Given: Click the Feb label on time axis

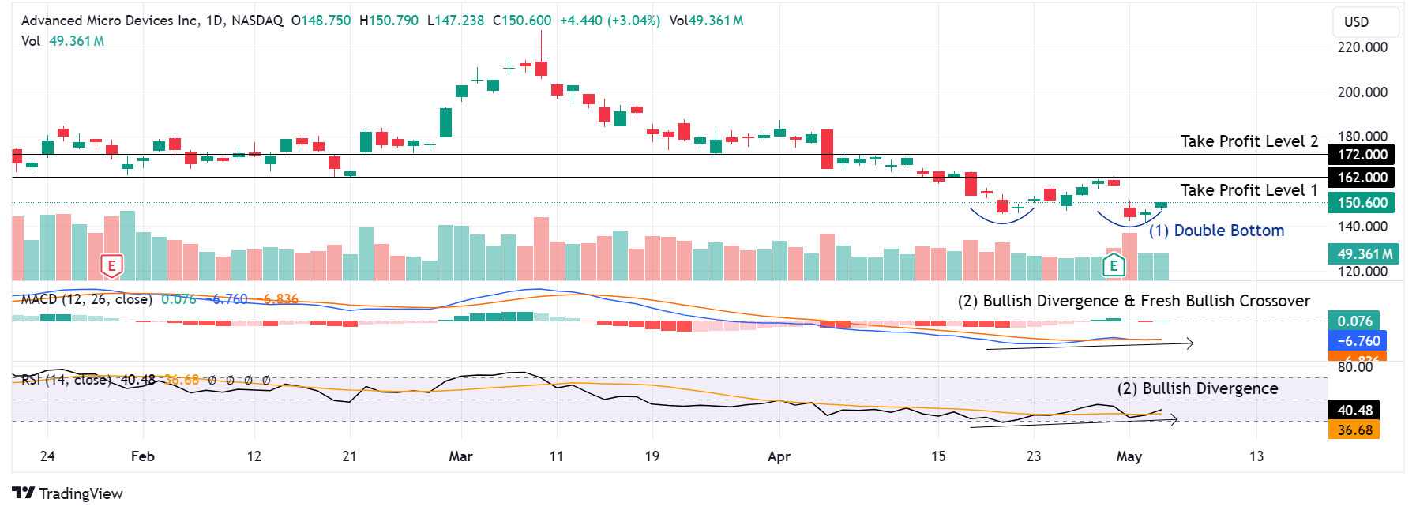Looking at the screenshot, I should [x=143, y=456].
